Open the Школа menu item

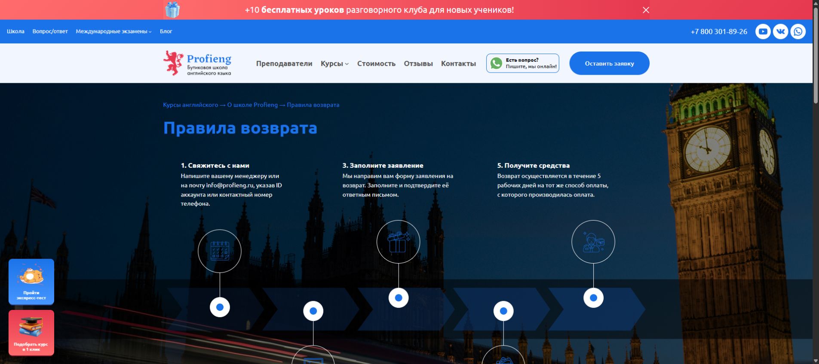(15, 31)
